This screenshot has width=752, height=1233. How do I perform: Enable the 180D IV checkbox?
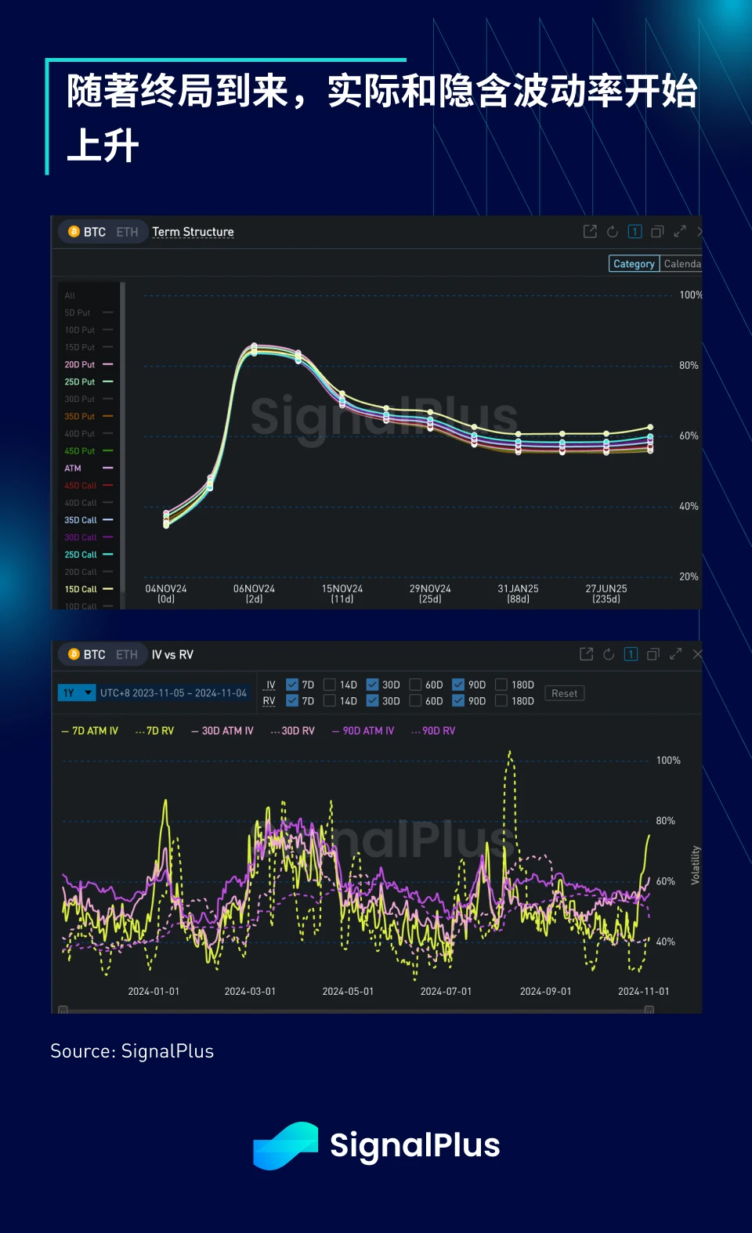coord(501,685)
